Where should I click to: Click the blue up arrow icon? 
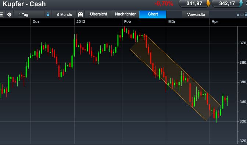pos(241,3)
